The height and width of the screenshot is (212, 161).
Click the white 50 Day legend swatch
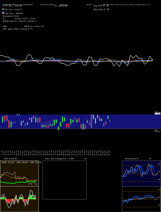[3, 9]
